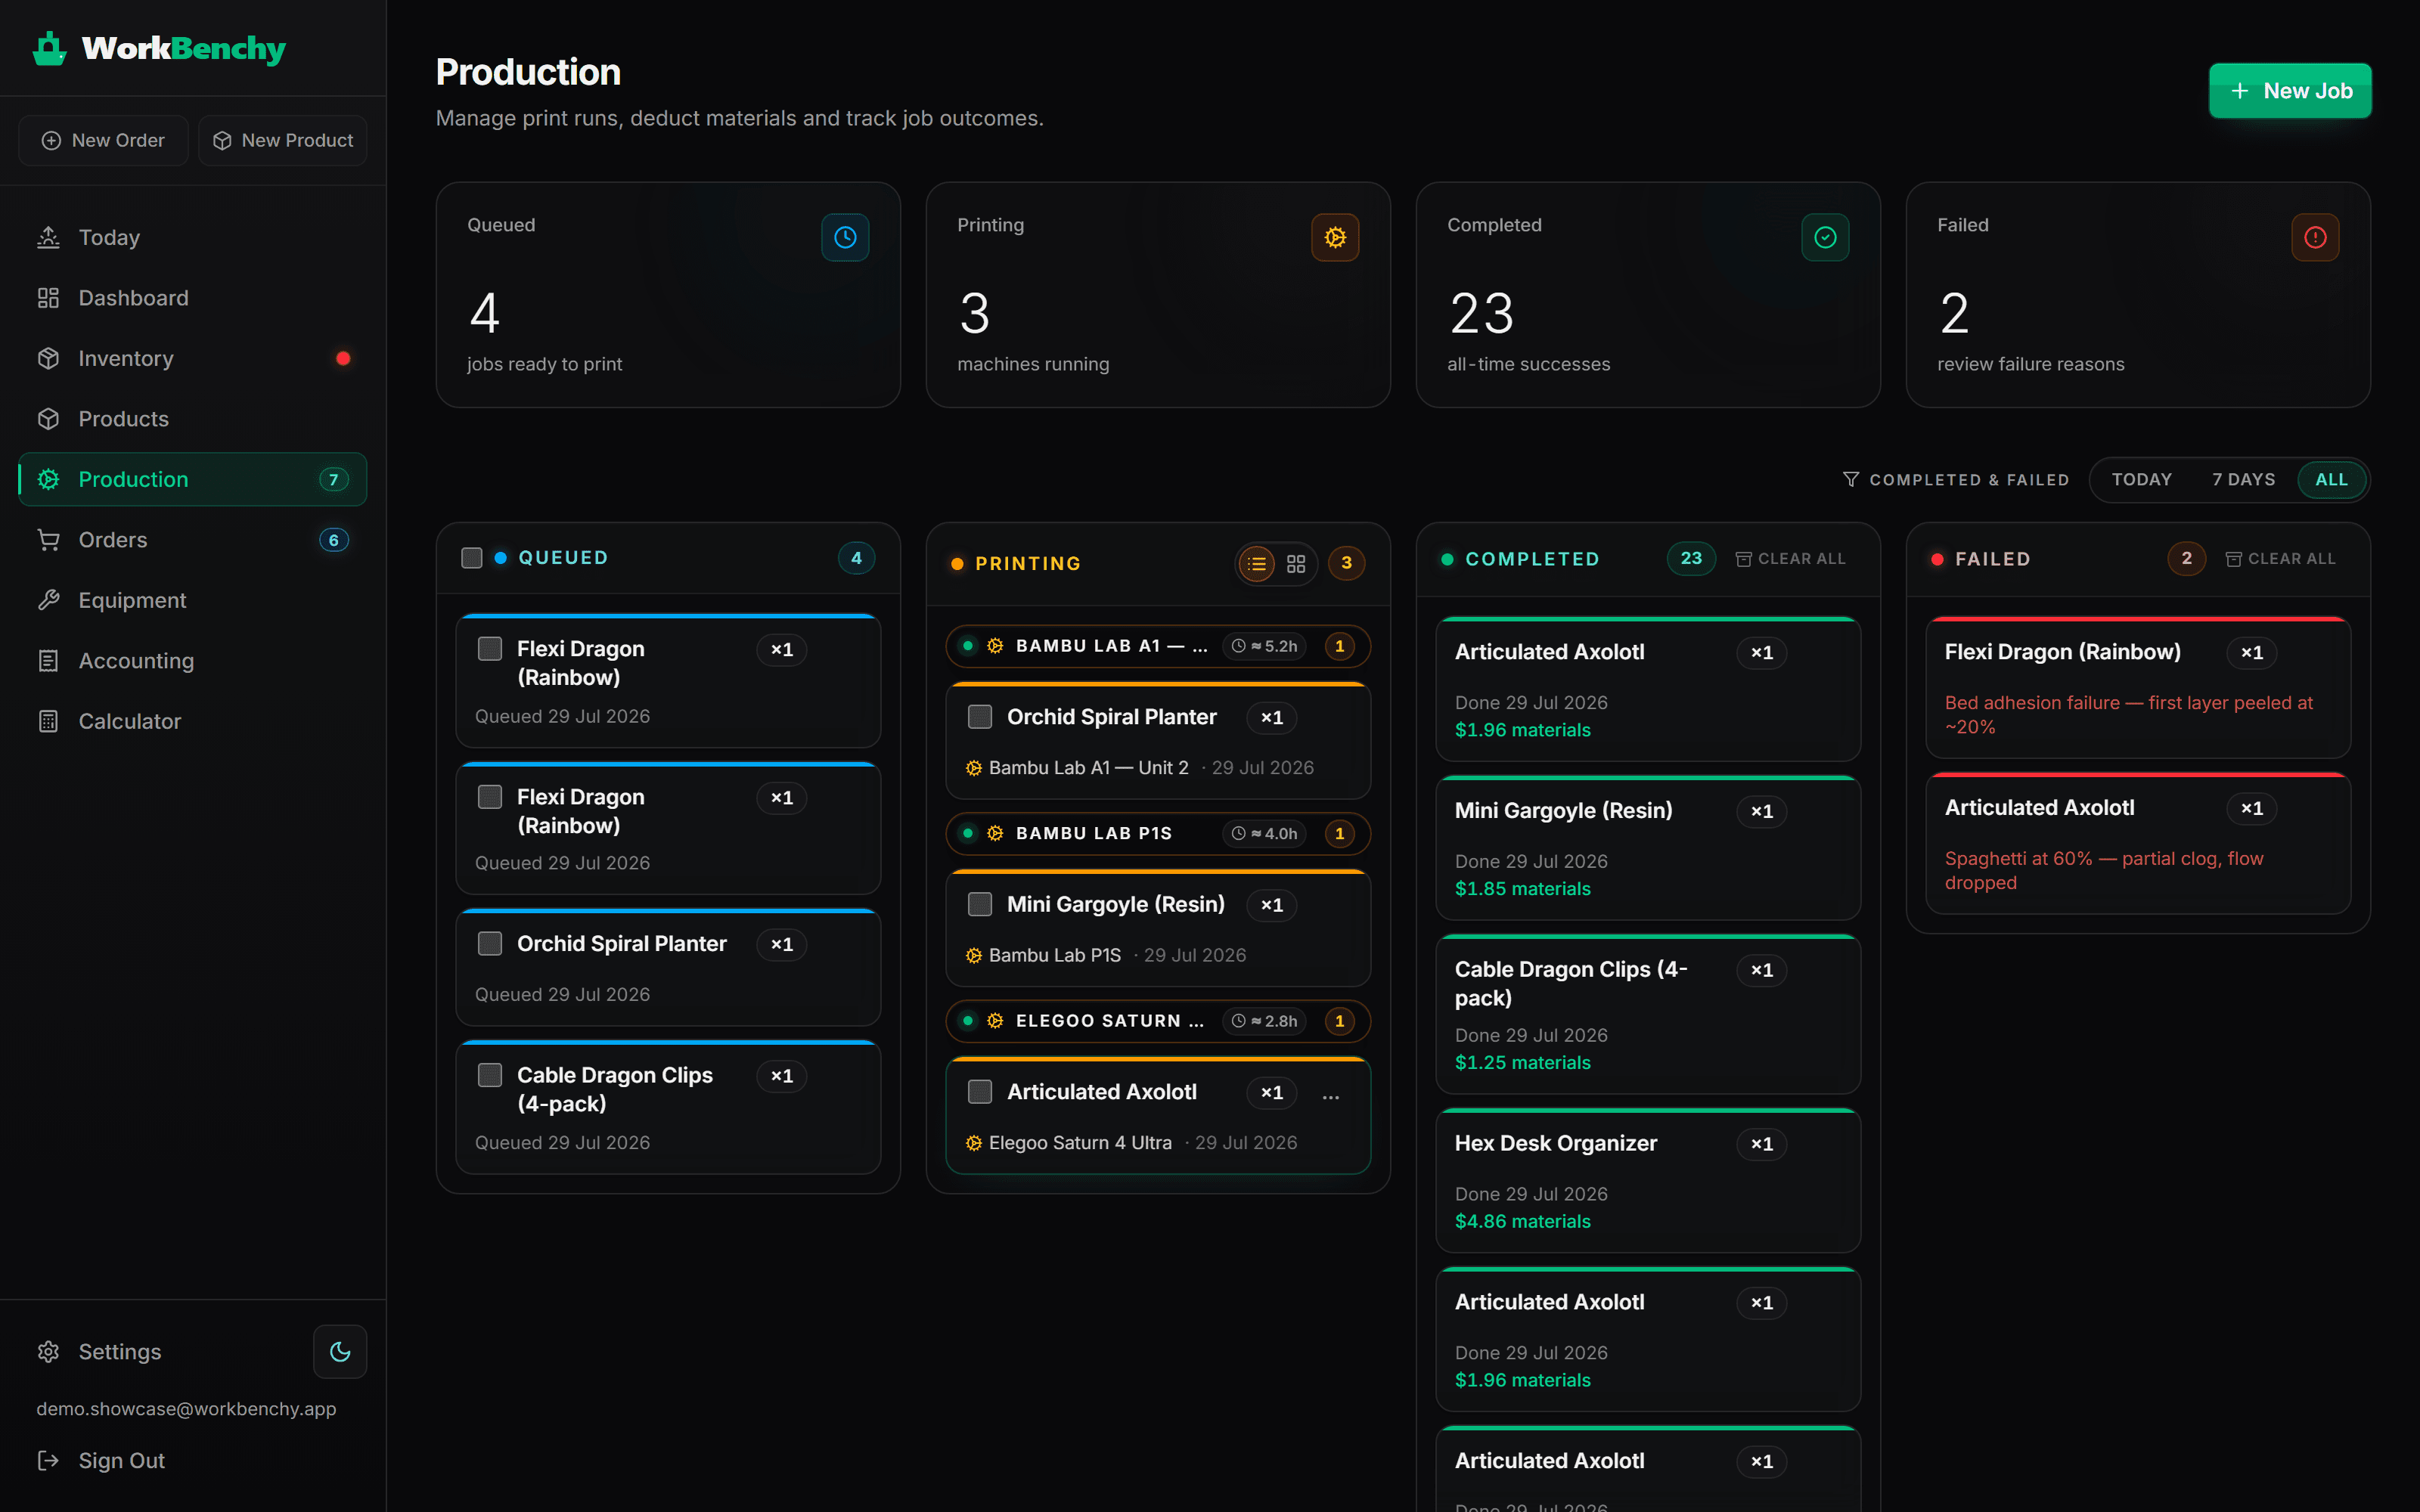Click gear icon beside Bambu Lab P1S job text
The width and height of the screenshot is (2420, 1512).
pos(974,956)
